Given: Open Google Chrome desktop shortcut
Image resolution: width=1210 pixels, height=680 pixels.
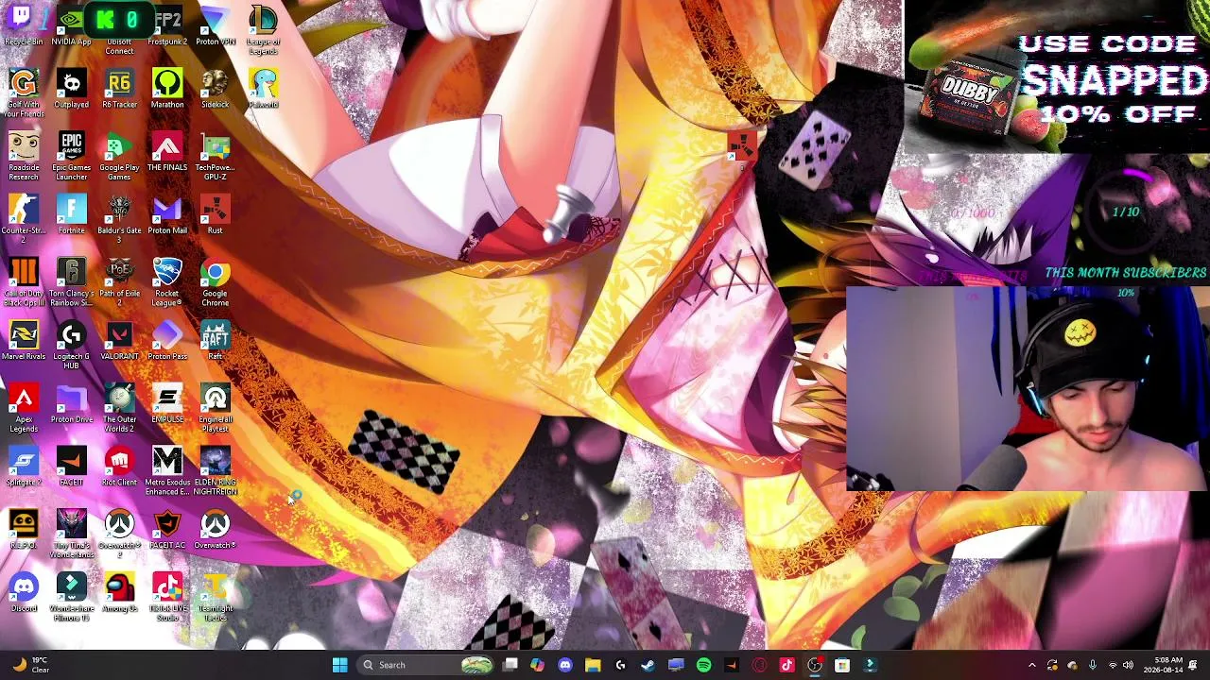Looking at the screenshot, I should tap(216, 282).
